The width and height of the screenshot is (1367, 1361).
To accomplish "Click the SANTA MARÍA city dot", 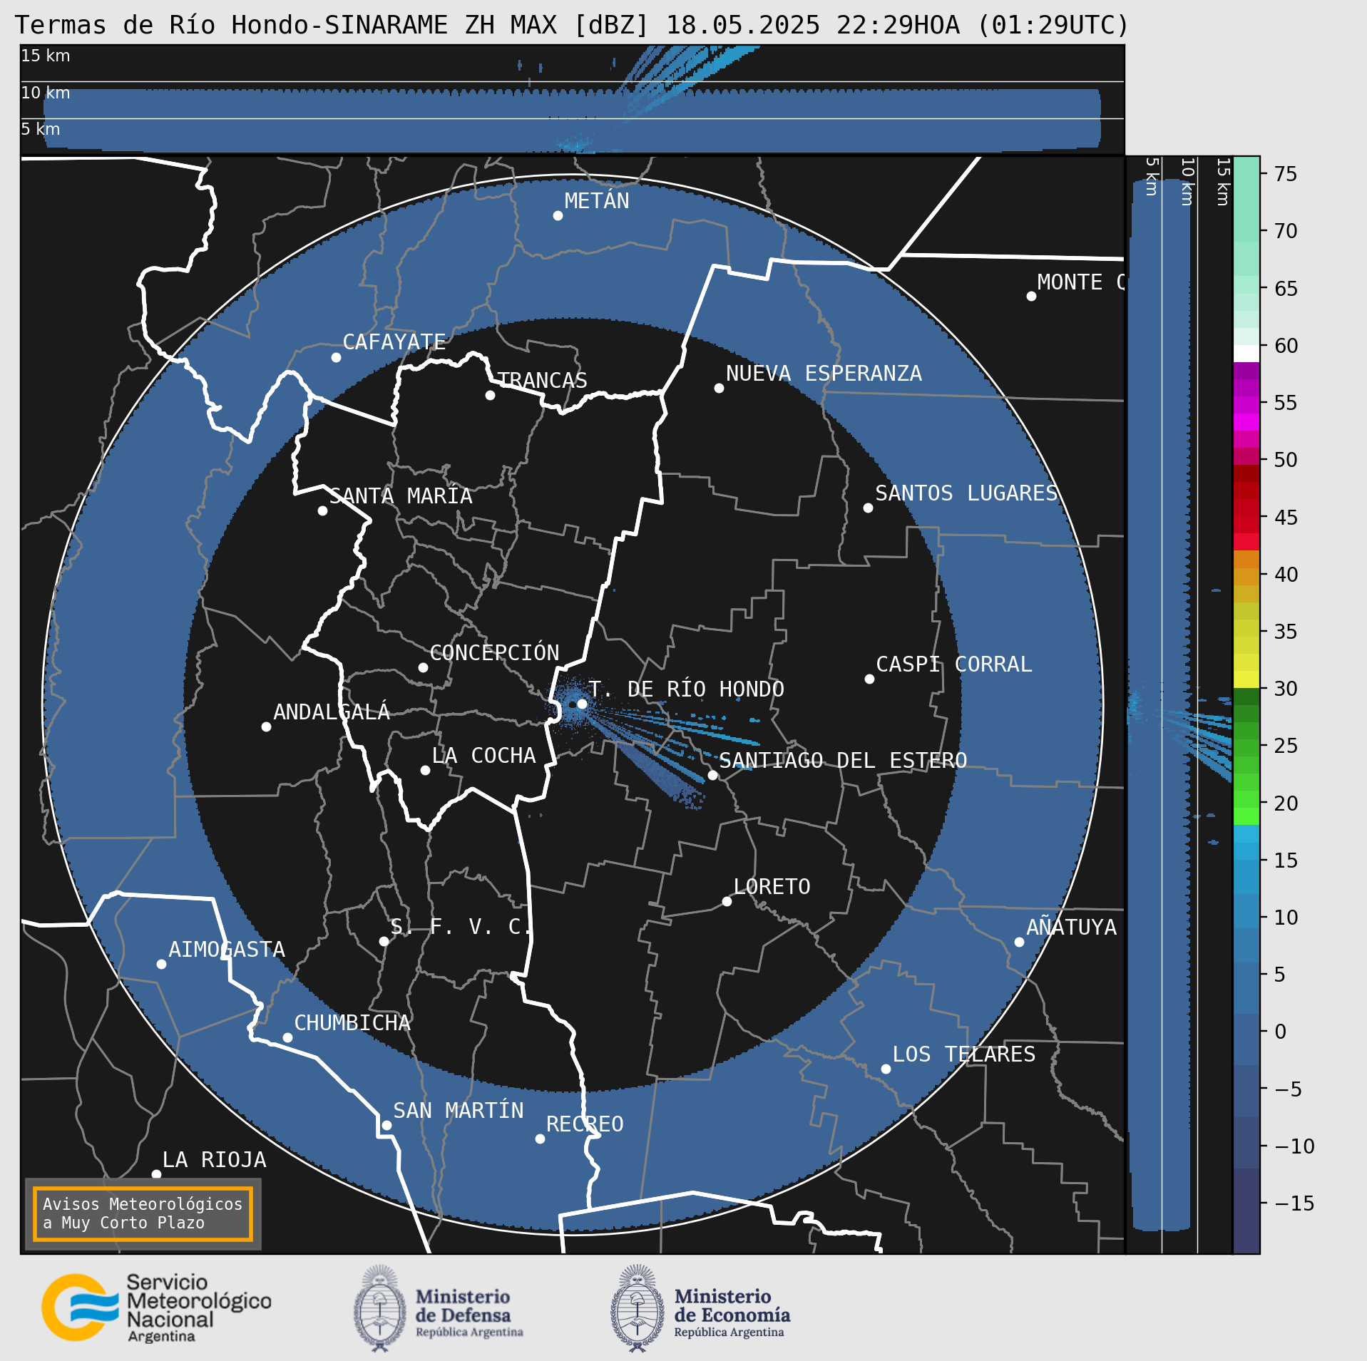I will 322,510.
